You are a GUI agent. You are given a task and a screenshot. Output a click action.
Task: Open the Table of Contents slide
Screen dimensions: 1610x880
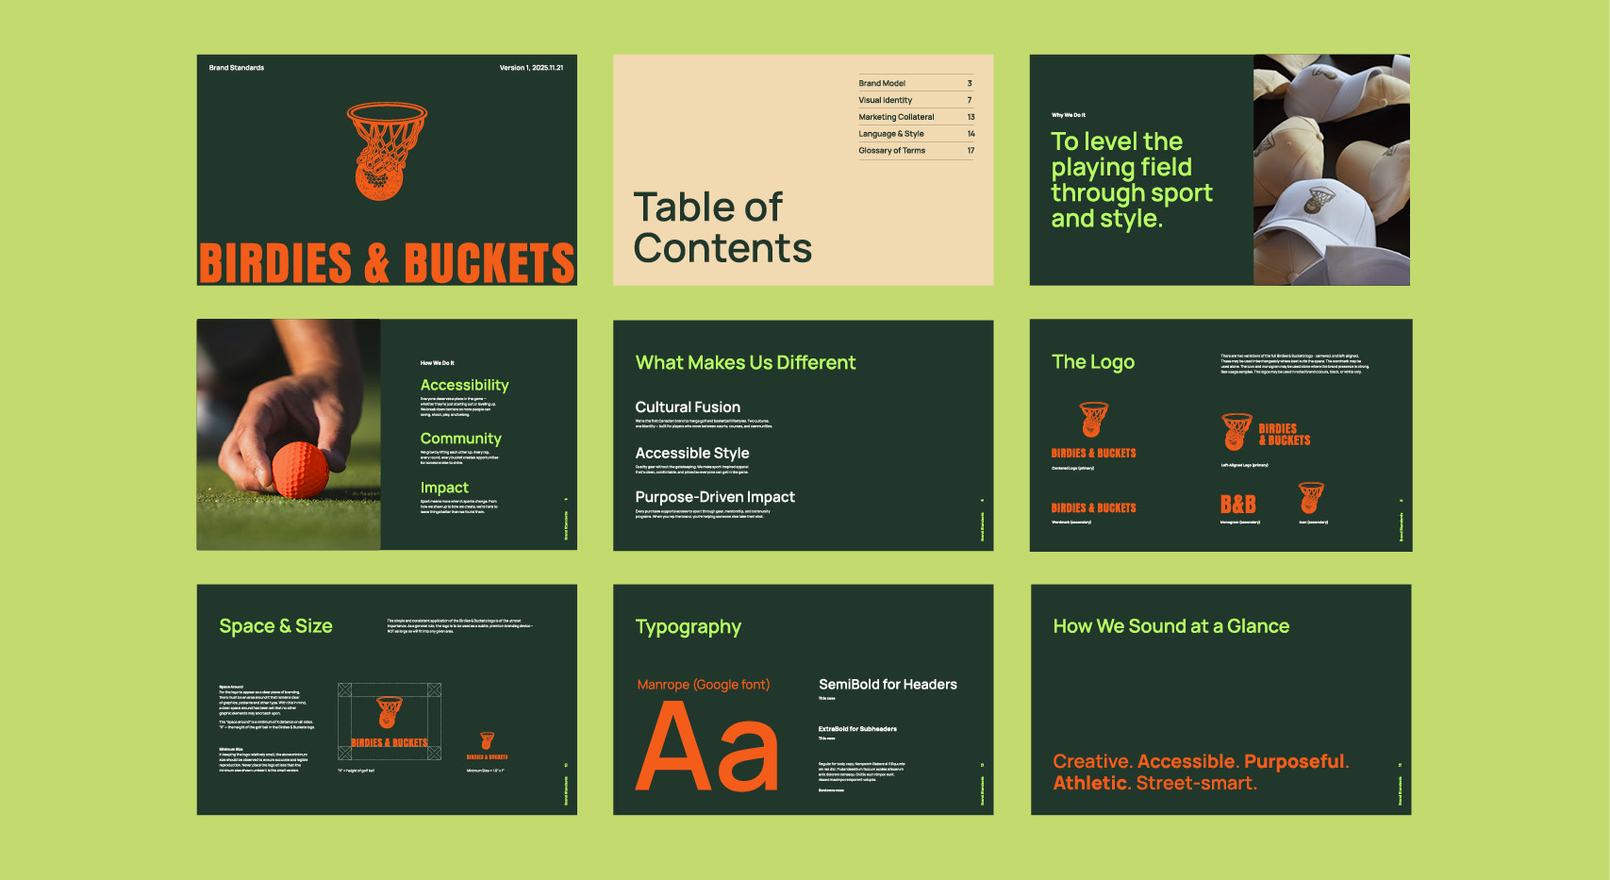(x=804, y=170)
